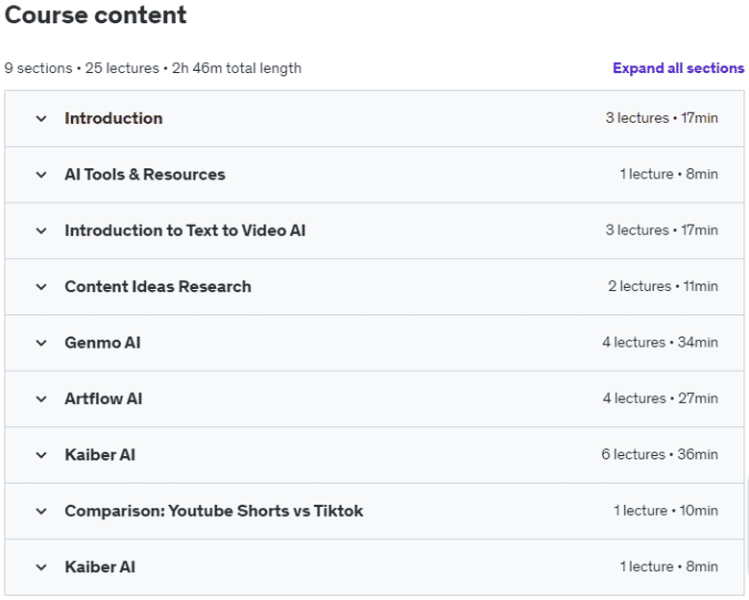Screen dimensions: 749x600
Task: Select Kaiber AI title with 36min
Action: click(x=100, y=455)
